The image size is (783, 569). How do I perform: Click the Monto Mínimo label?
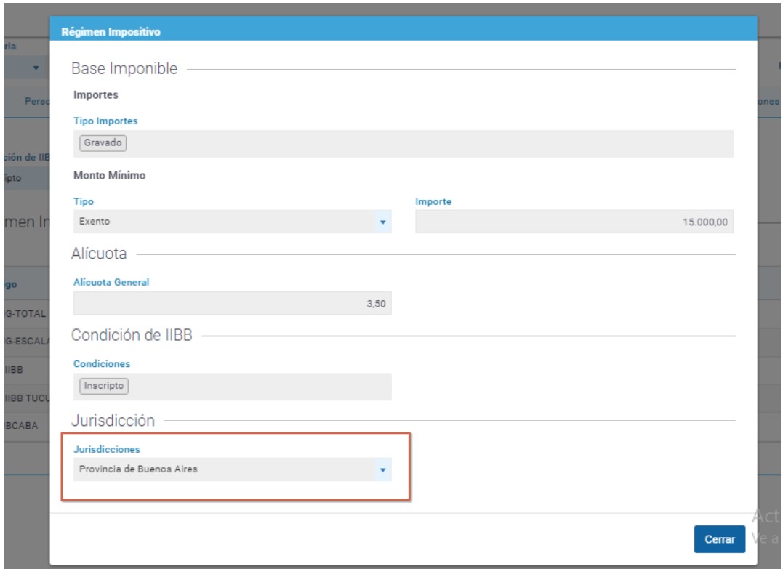point(109,176)
